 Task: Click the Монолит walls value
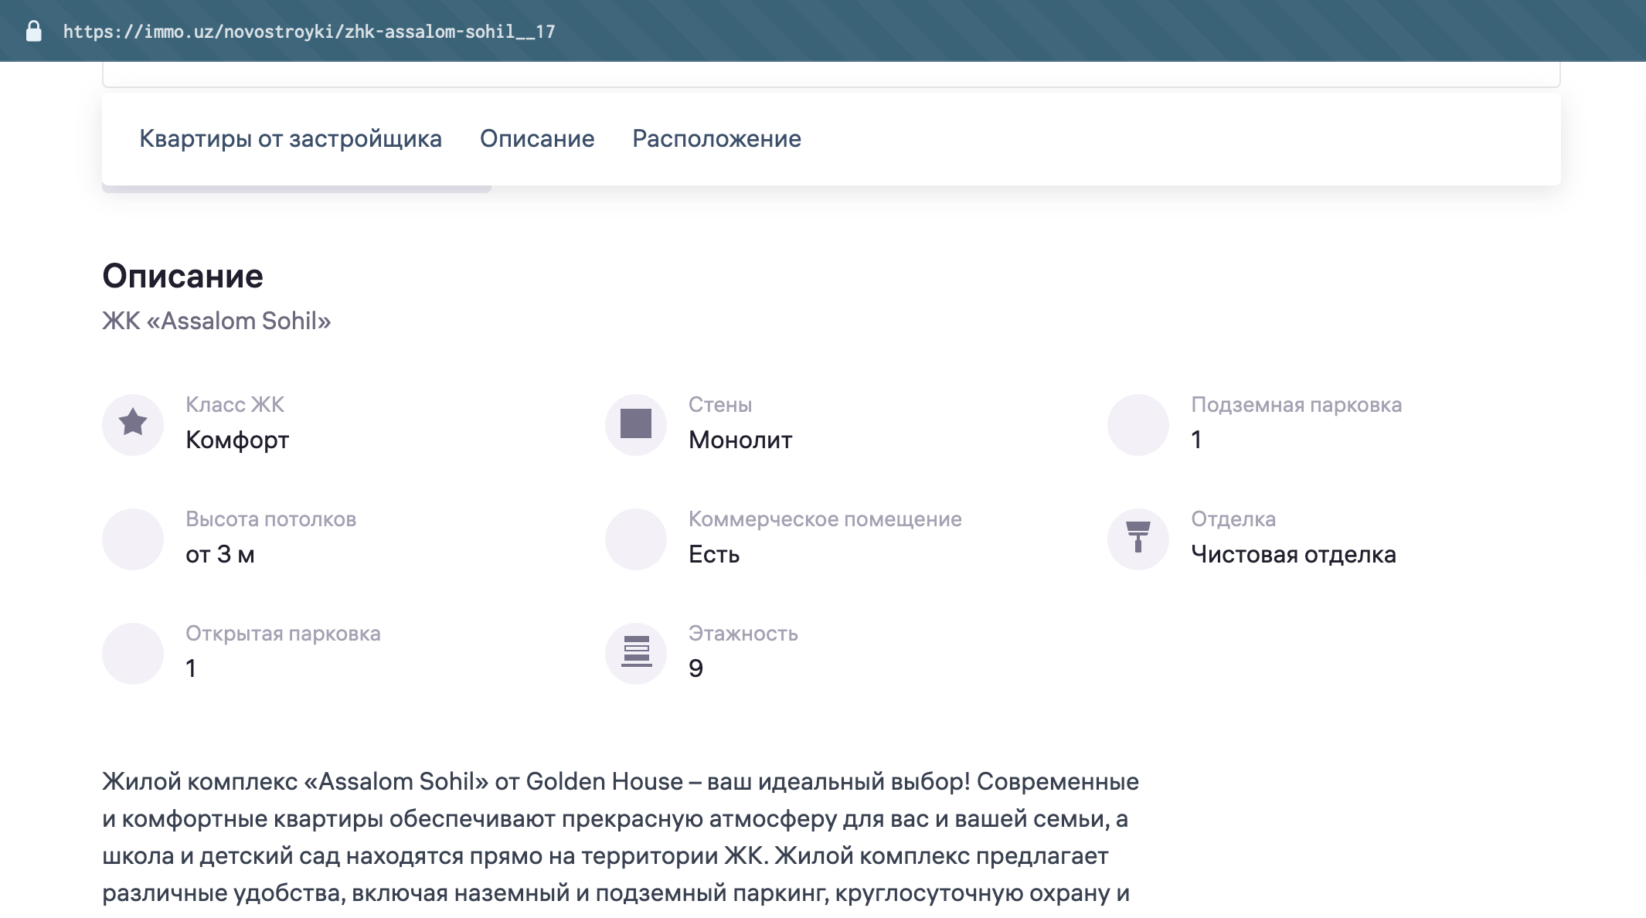coord(740,440)
